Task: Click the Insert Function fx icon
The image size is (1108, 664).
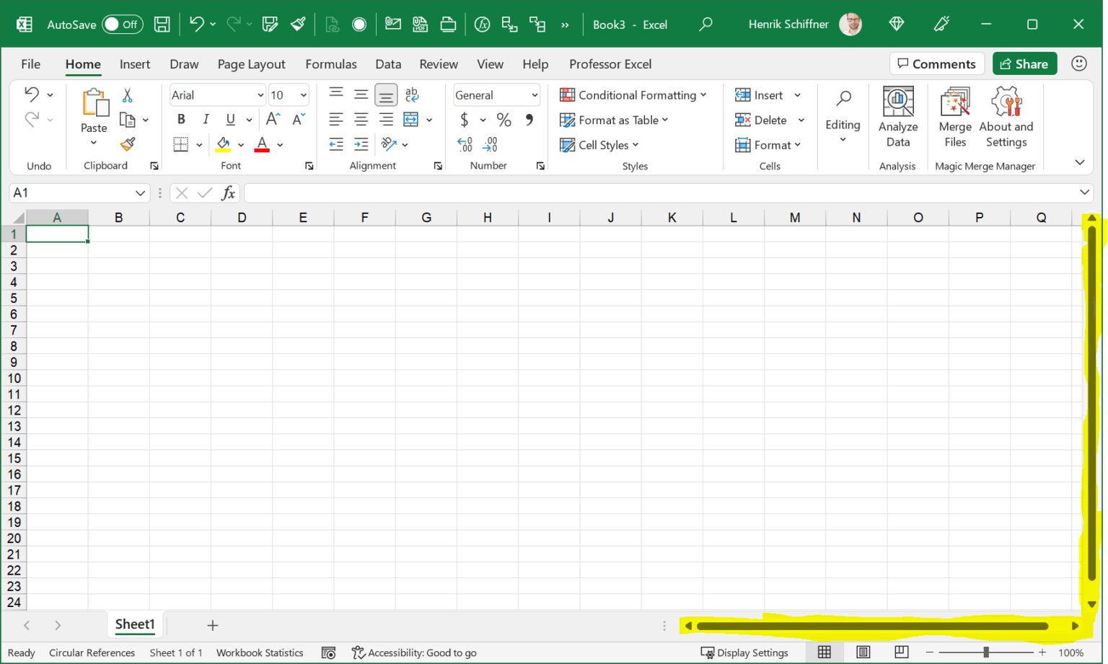Action: click(228, 192)
